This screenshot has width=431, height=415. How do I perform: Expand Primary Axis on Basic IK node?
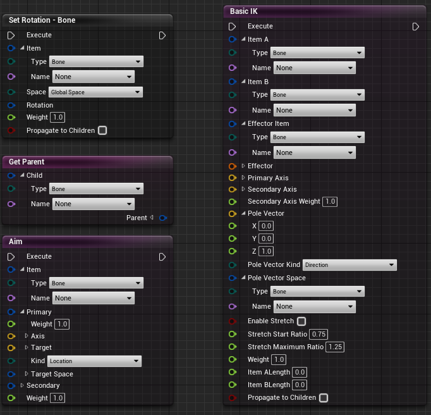click(243, 178)
